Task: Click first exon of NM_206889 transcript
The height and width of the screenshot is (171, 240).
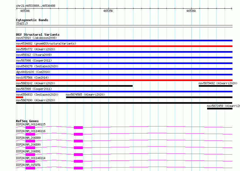Action: [x=30, y=141]
